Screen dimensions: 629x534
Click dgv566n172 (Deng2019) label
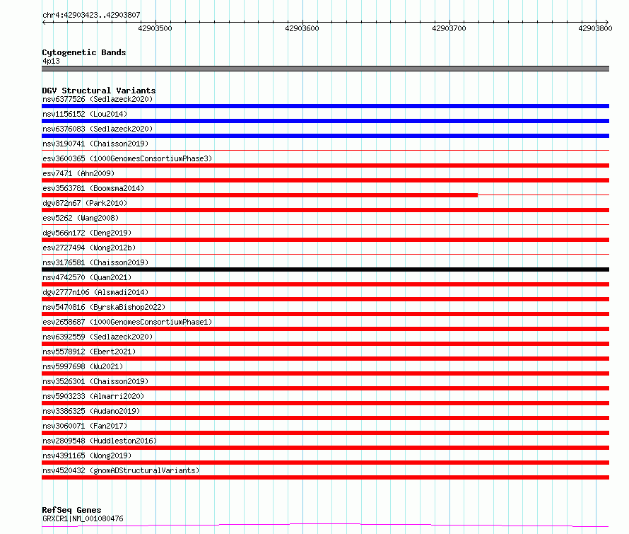[x=87, y=233]
